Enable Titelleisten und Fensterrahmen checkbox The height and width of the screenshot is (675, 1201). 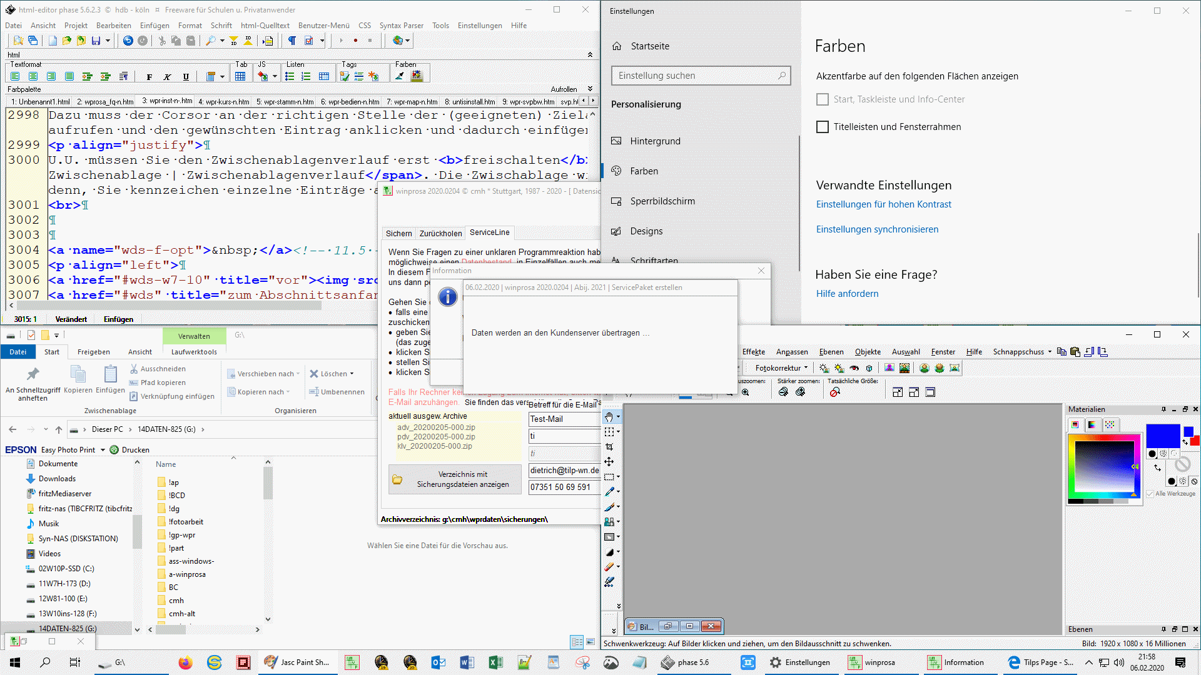tap(823, 127)
